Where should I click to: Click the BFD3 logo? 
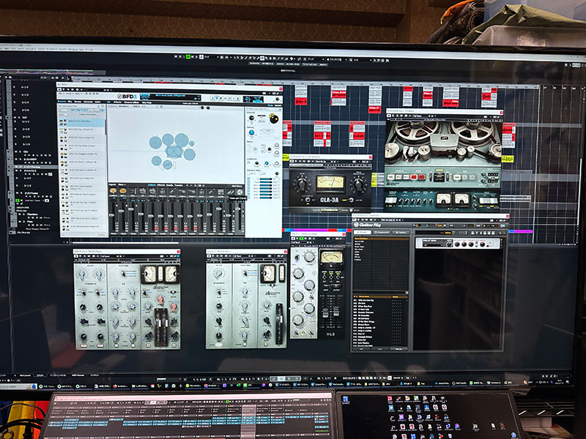tap(127, 97)
